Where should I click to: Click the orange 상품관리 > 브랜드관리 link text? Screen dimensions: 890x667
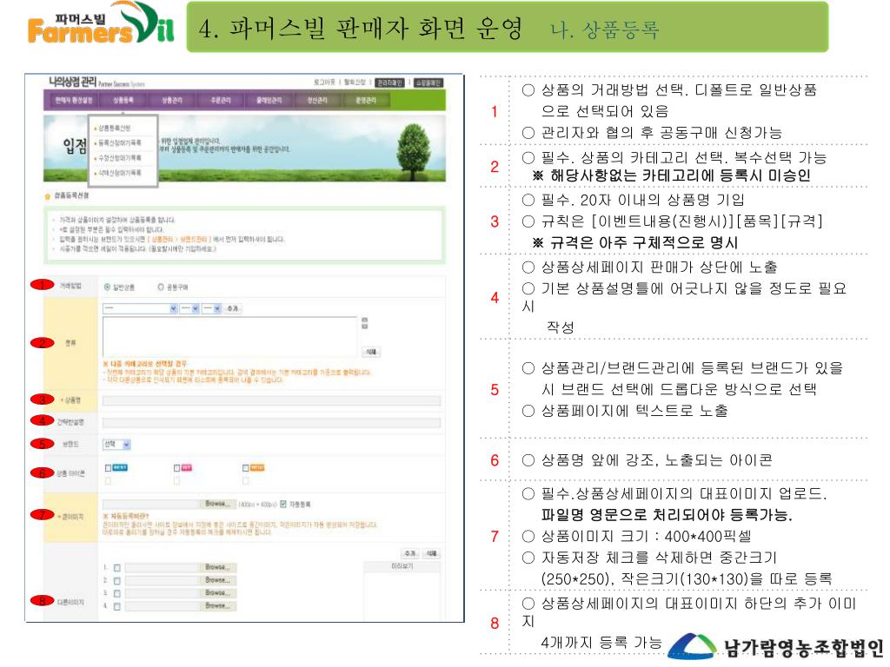tap(180, 240)
